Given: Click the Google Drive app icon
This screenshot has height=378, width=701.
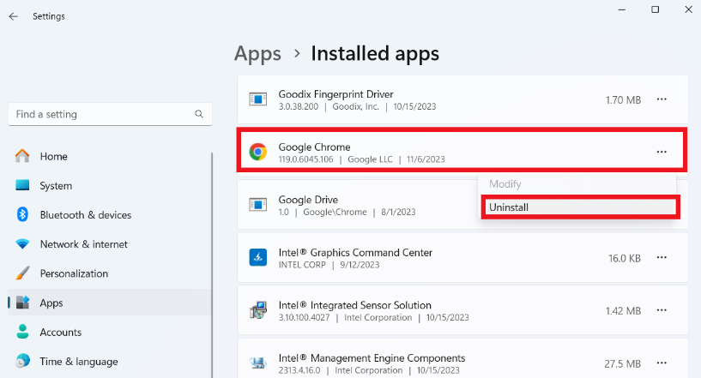Looking at the screenshot, I should click(x=258, y=205).
